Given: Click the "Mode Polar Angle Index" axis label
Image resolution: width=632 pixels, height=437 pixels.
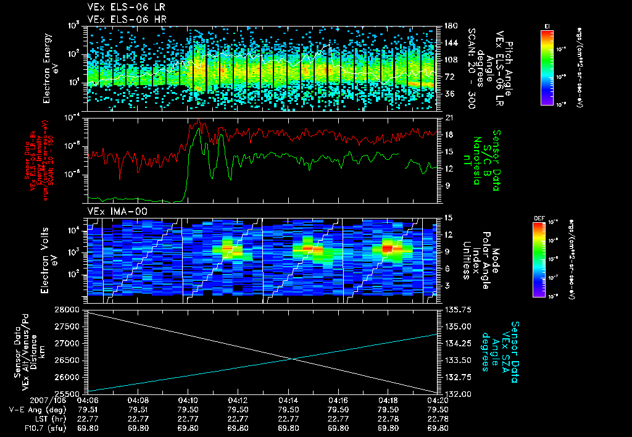Looking at the screenshot, I should [481, 260].
